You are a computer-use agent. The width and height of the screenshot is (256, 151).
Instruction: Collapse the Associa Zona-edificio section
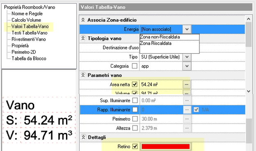(x=83, y=20)
